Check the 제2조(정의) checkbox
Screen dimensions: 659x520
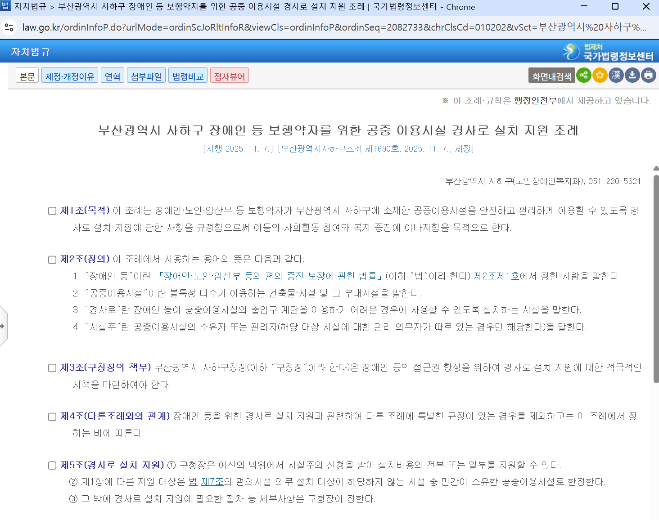52,260
